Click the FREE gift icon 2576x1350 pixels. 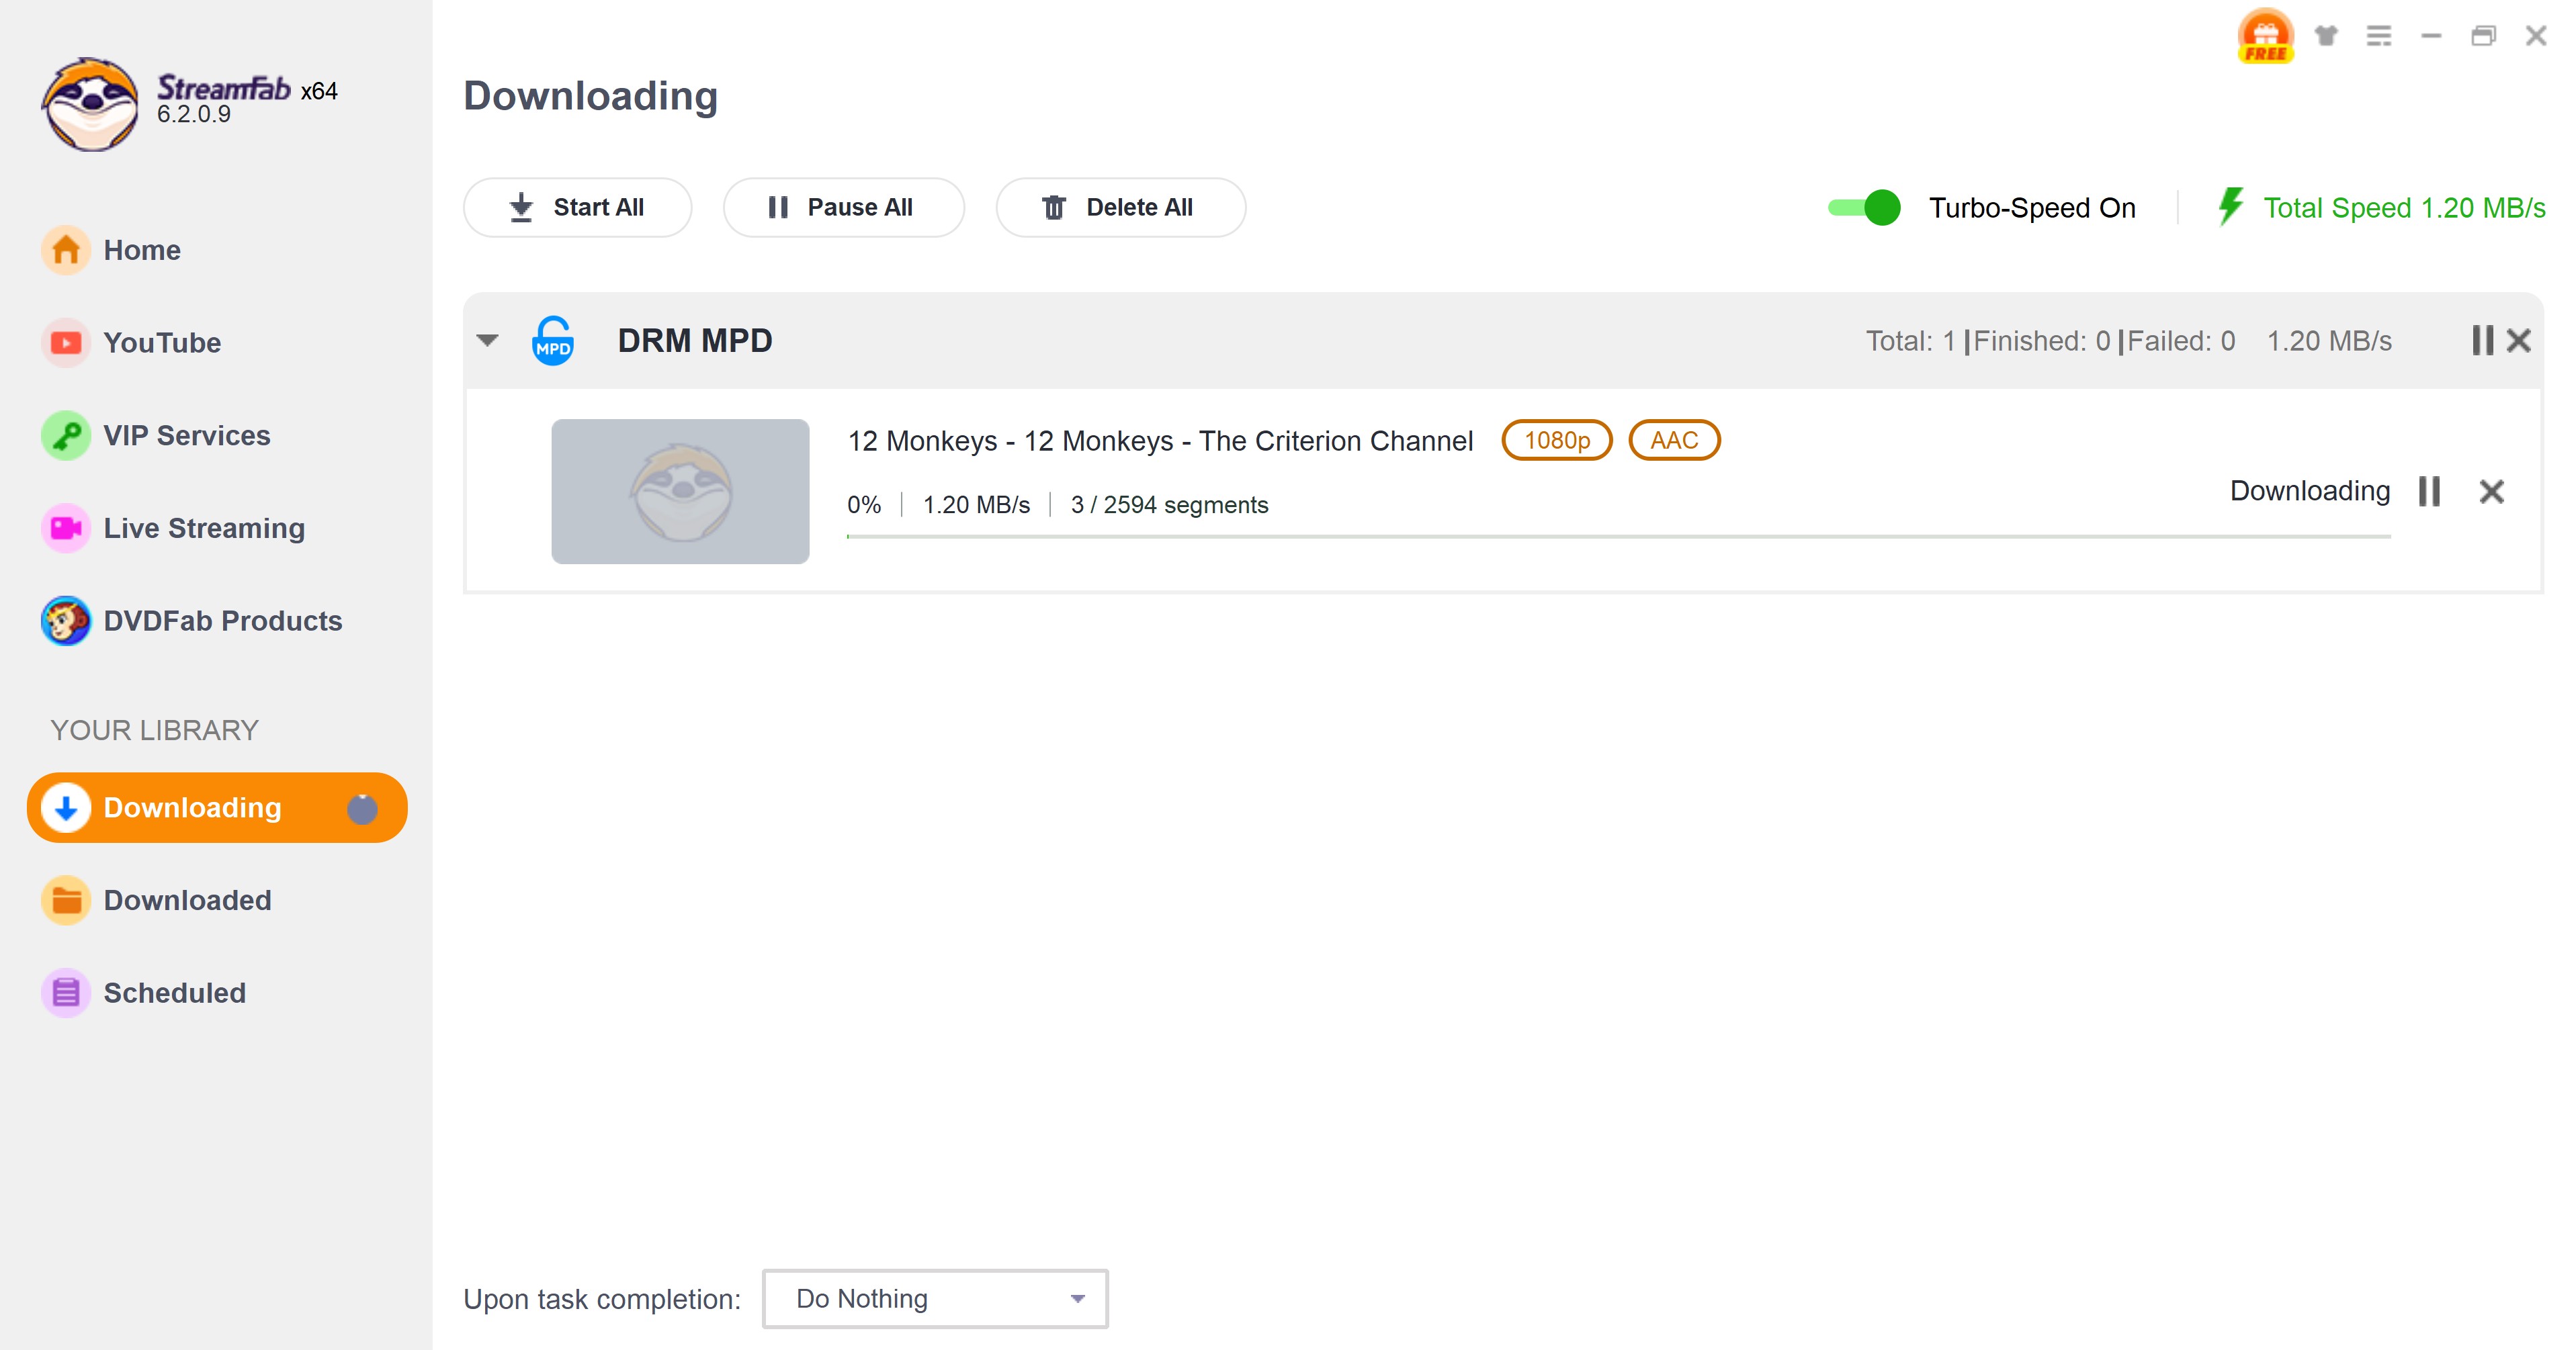click(2265, 36)
